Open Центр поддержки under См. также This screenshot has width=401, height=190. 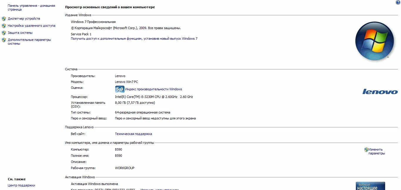pos(21,185)
